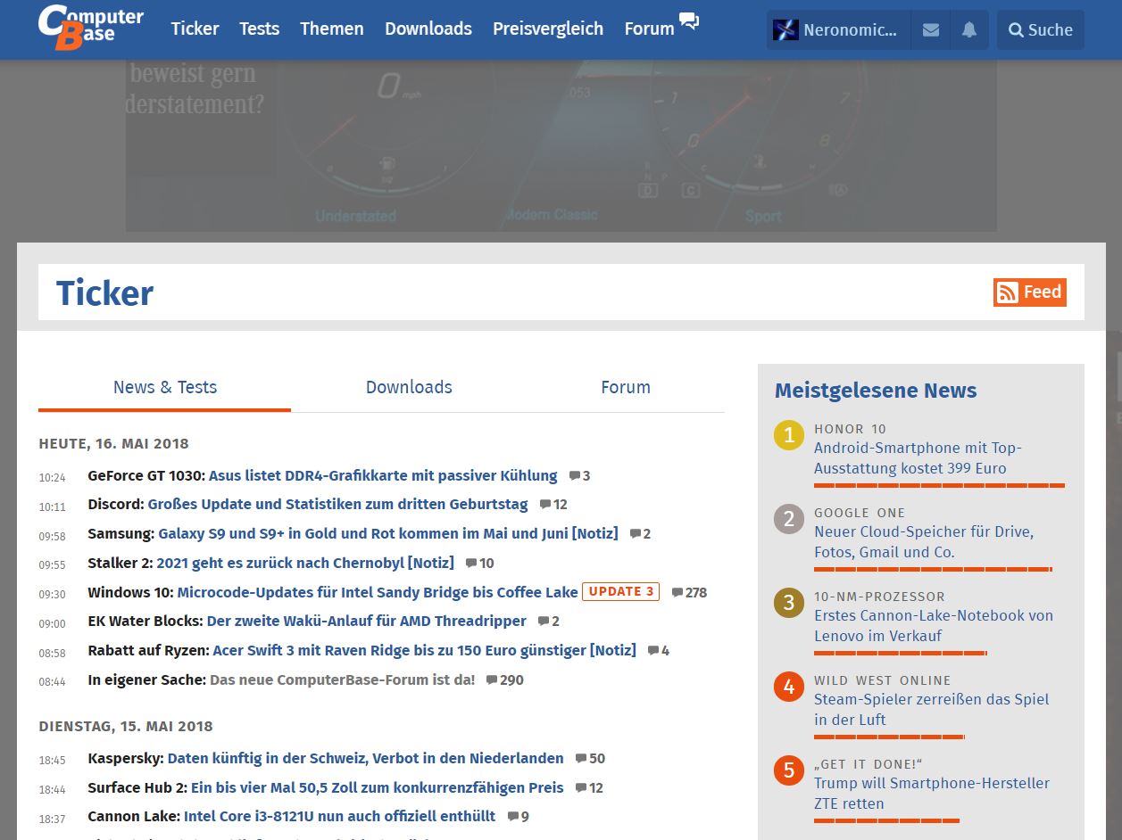Open 278 comments on Windows 10 news
1122x840 pixels.
[x=689, y=592]
